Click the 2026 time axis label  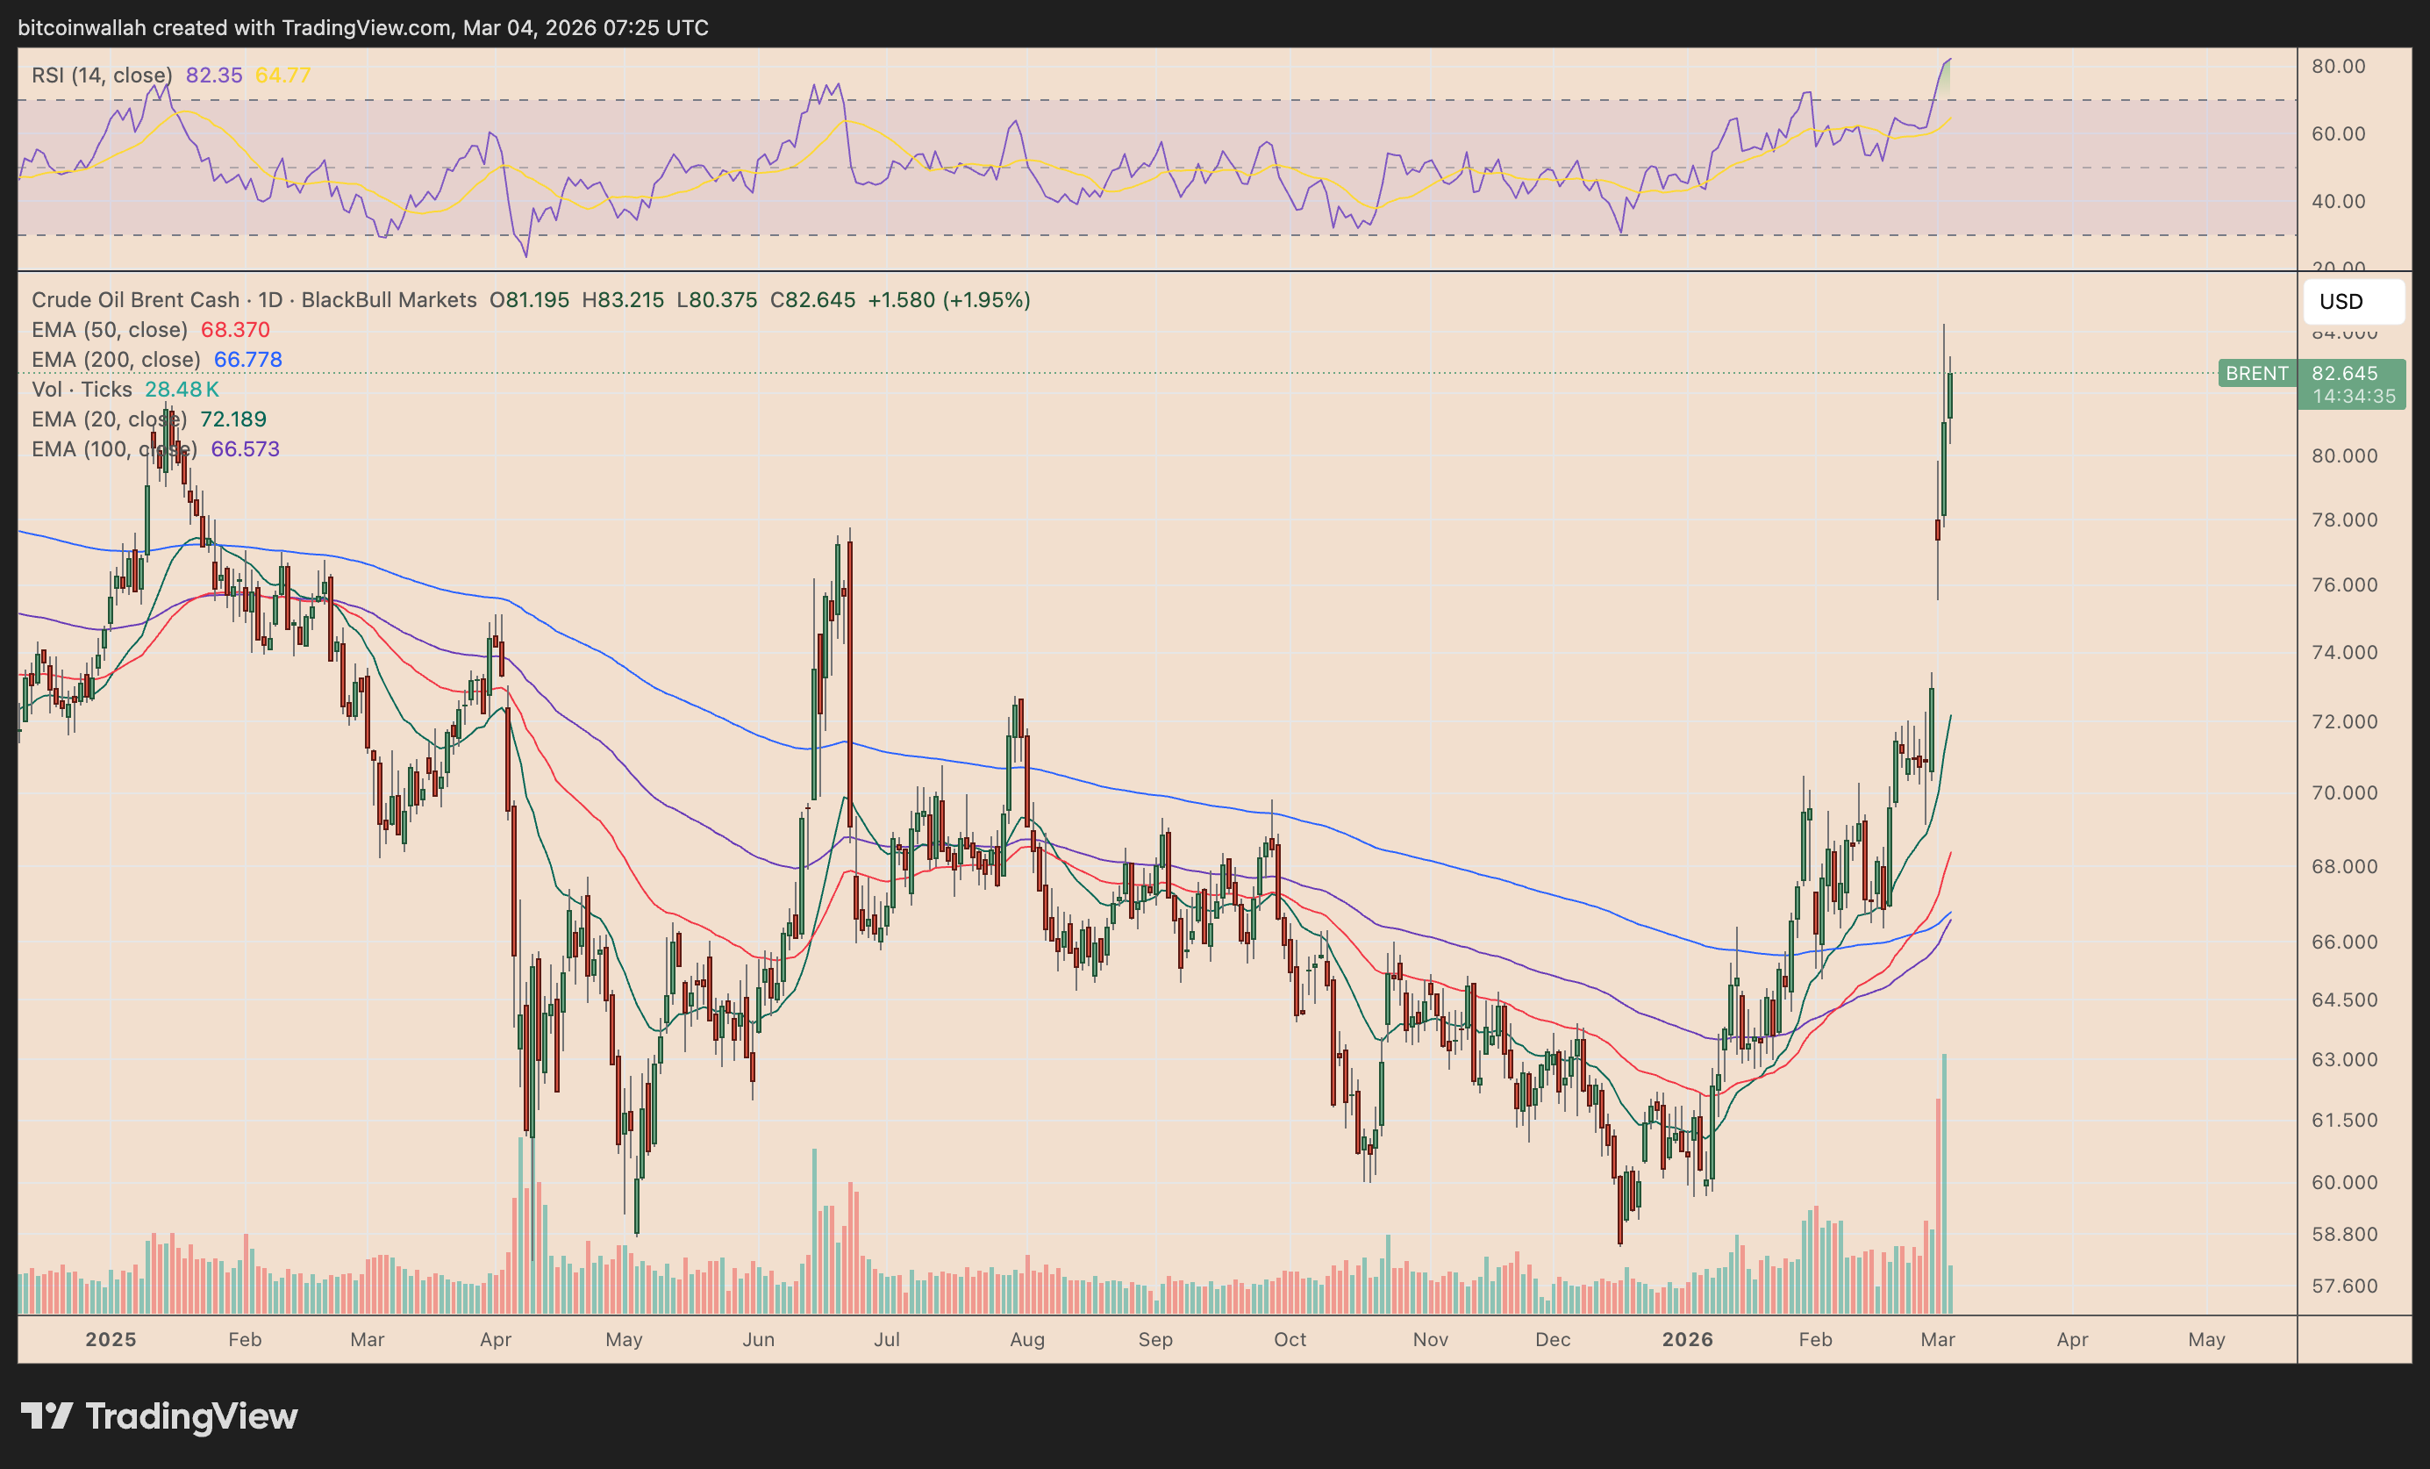(x=1687, y=1340)
